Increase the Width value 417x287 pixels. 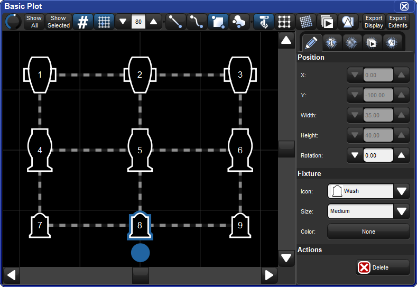coord(401,115)
